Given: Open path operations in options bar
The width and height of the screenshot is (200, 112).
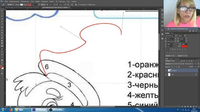Looking at the screenshot, I should point(65,5).
